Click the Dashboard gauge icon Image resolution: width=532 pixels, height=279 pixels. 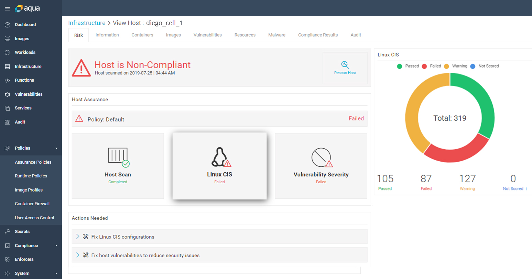(7, 25)
